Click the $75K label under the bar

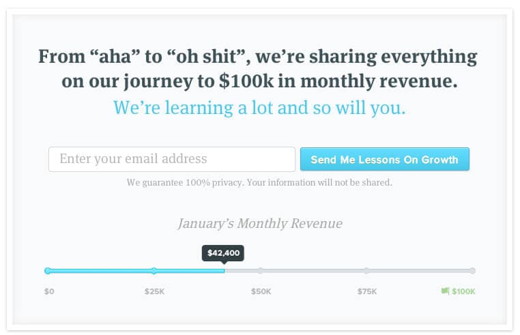tap(367, 291)
